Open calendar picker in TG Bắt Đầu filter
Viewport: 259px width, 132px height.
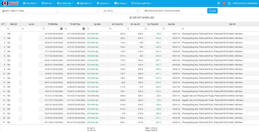pos(61,29)
